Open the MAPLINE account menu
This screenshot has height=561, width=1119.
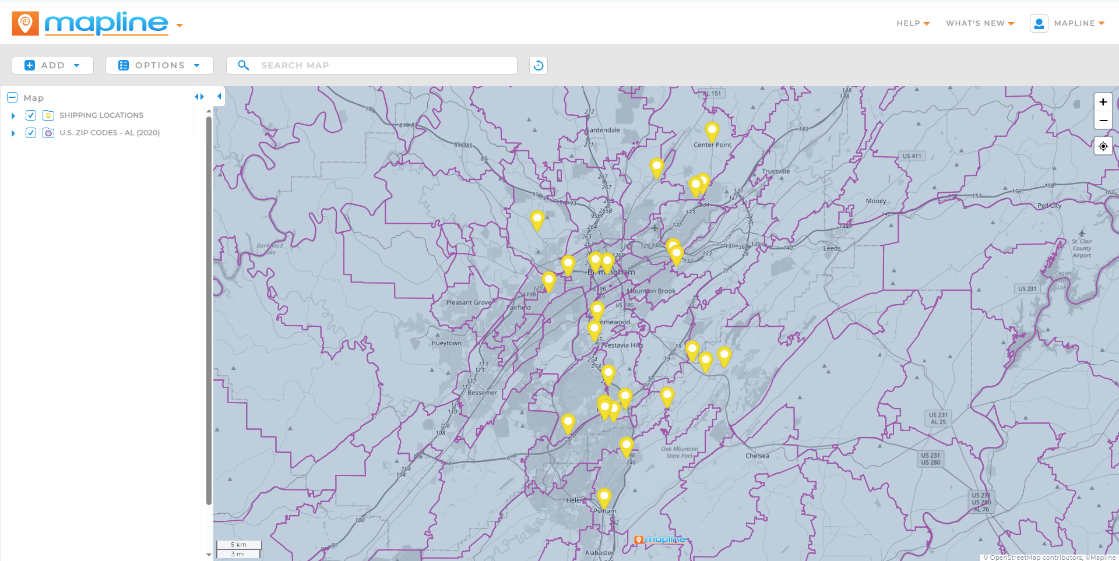[x=1079, y=23]
